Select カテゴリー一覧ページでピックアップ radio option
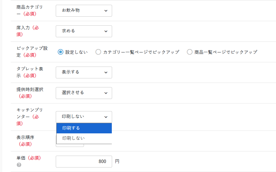Image resolution: width=276 pixels, height=172 pixels. 98,52
